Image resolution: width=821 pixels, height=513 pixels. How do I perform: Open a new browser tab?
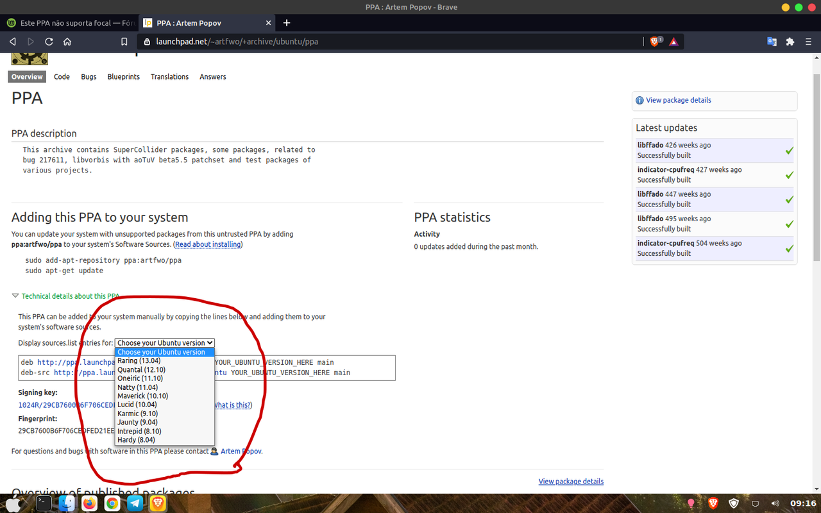click(287, 22)
